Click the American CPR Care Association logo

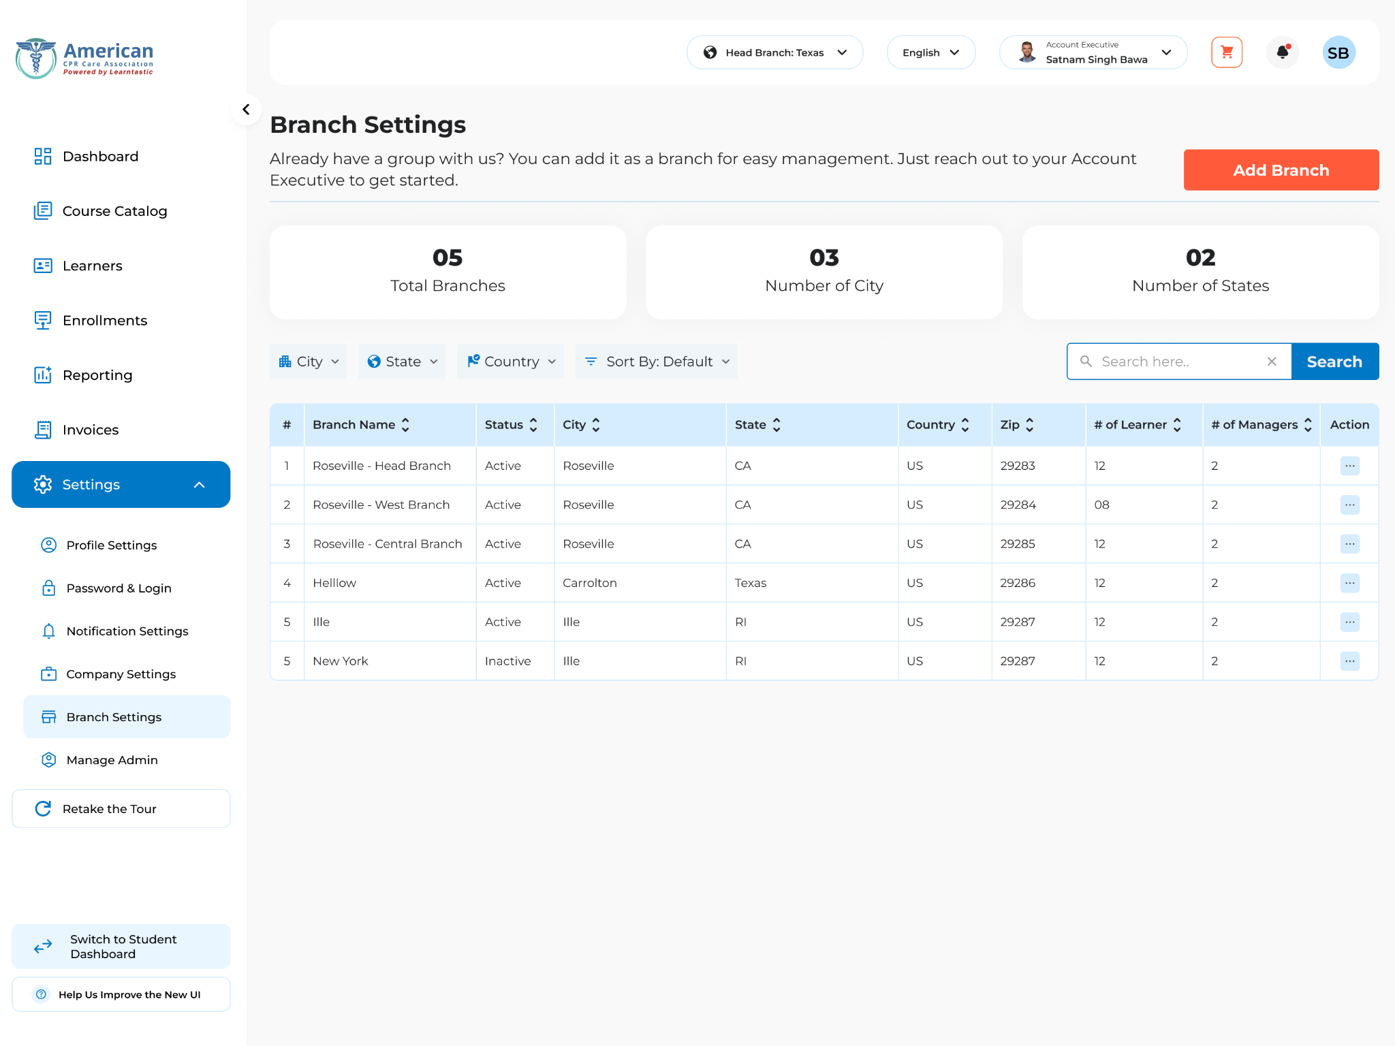(x=84, y=58)
